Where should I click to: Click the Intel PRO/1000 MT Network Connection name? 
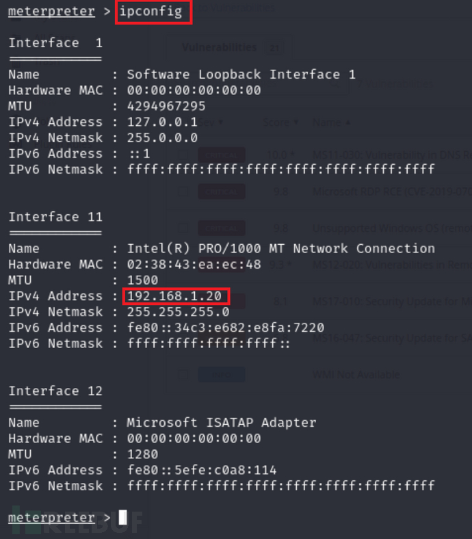pyautogui.click(x=280, y=248)
